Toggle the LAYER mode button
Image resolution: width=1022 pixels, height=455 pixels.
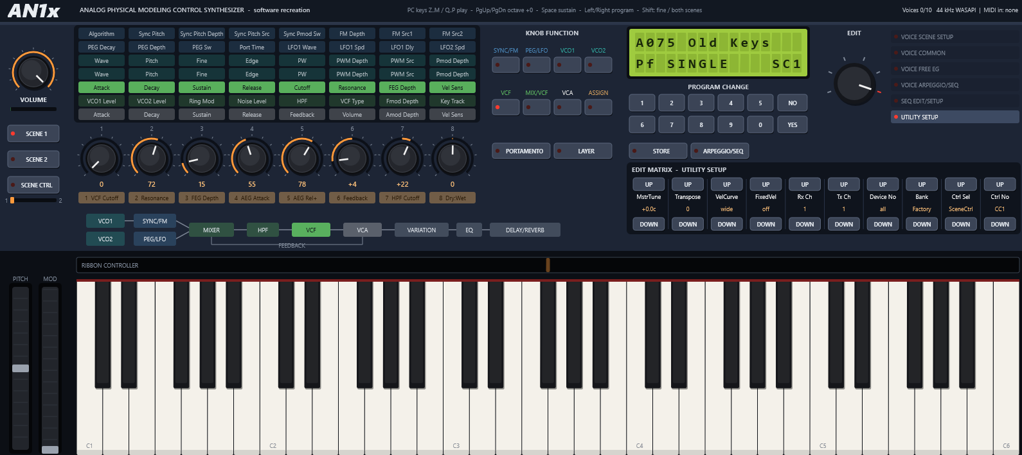(x=583, y=151)
